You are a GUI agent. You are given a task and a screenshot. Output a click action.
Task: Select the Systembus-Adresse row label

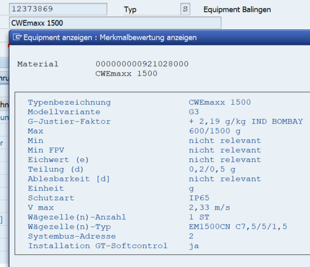tap(71, 236)
